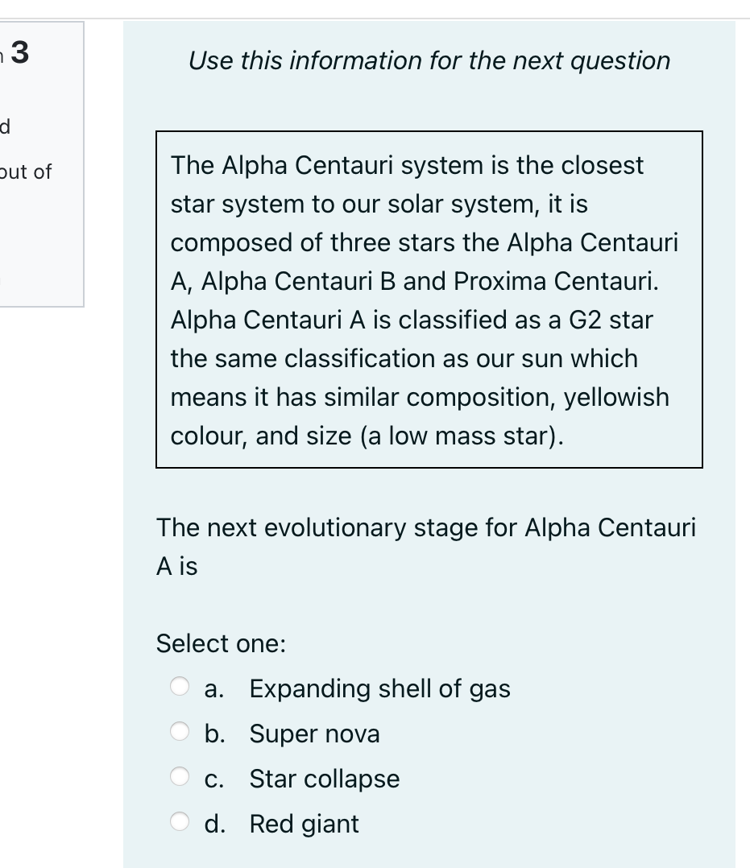Click the "Select one:" heading
The image size is (750, 868).
[x=219, y=643]
